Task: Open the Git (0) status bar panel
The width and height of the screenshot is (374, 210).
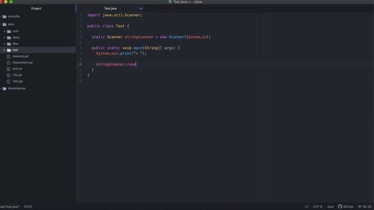Action: pos(365,206)
